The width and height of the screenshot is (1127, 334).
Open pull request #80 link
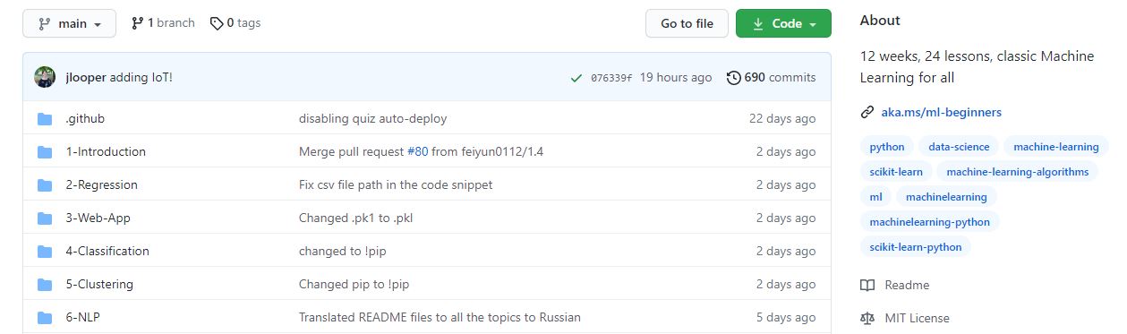pos(418,152)
